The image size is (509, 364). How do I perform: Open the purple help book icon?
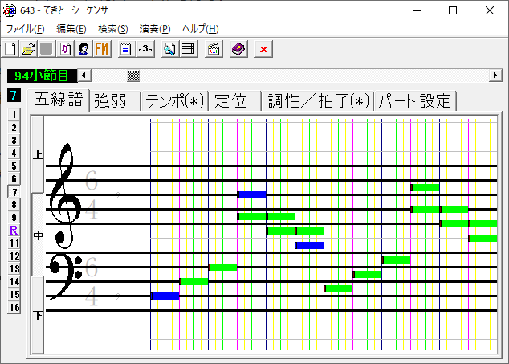tap(238, 49)
